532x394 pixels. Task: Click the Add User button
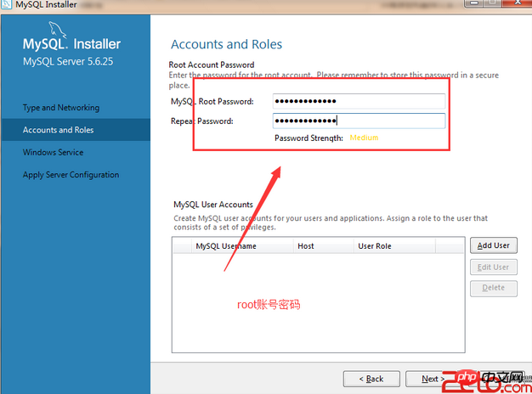[x=493, y=245]
